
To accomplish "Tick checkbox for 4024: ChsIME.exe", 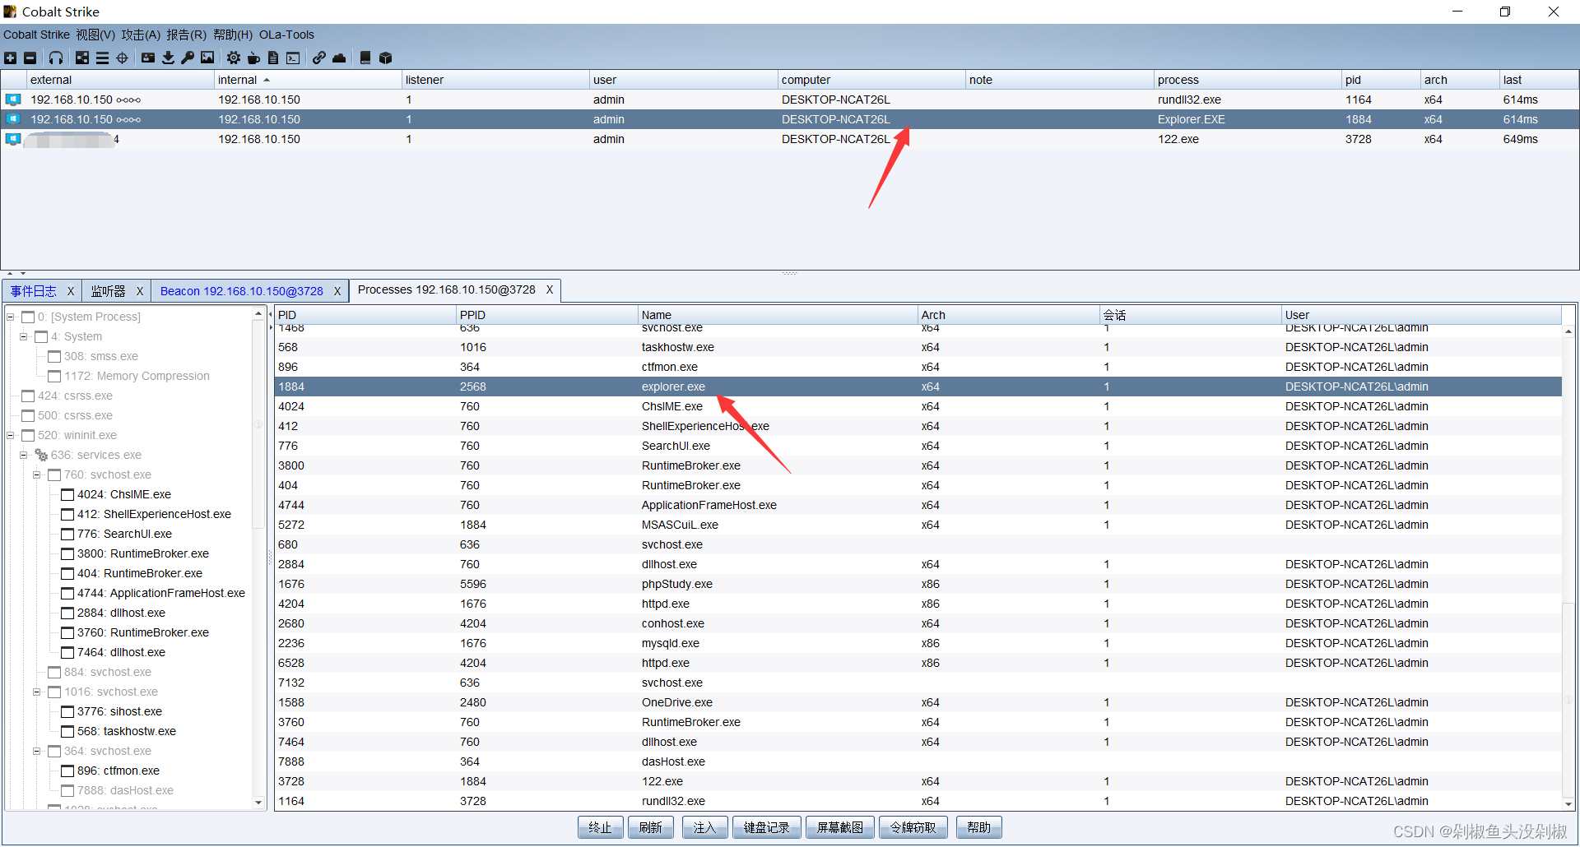I will point(67,494).
